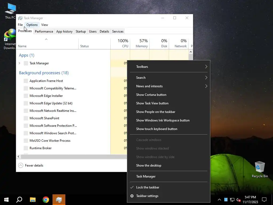Toggle Show Cortana button
273x205 pixels.
tap(168, 95)
